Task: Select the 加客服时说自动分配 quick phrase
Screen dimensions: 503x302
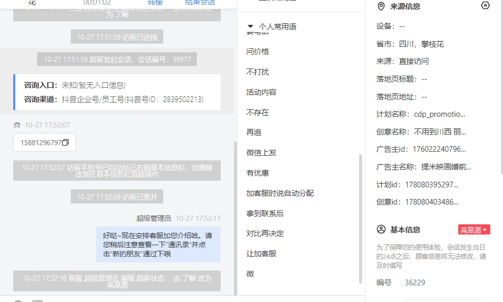Action: (280, 193)
